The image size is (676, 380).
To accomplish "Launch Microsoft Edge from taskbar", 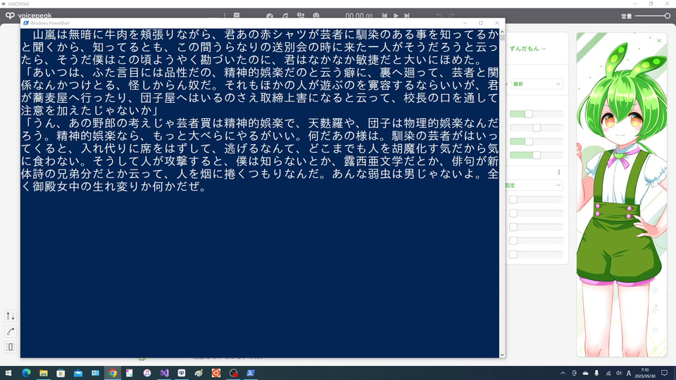I will 26,373.
